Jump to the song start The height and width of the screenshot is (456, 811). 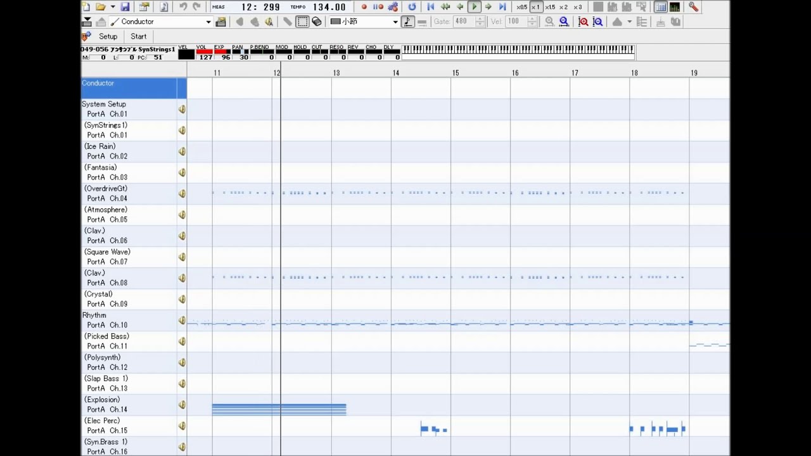pyautogui.click(x=431, y=7)
